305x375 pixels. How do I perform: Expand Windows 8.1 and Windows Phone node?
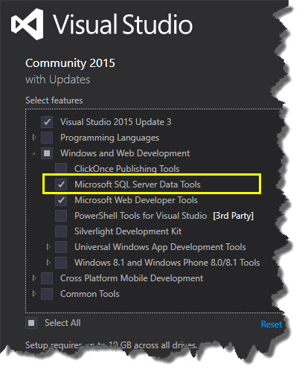[x=48, y=263]
